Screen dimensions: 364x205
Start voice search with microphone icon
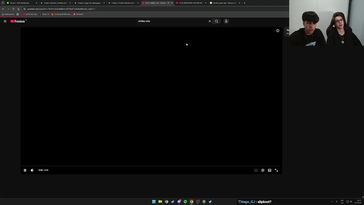point(226,21)
